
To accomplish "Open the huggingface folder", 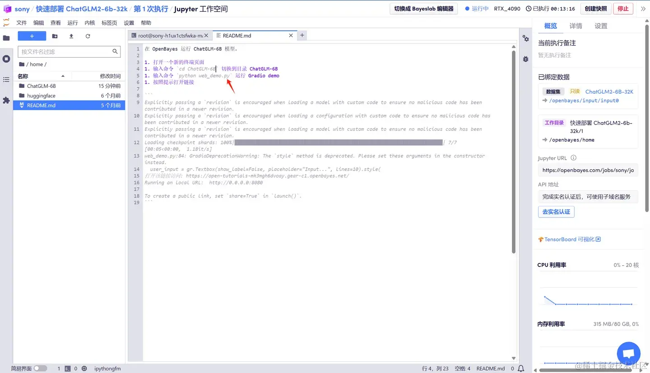I will click(69, 96).
